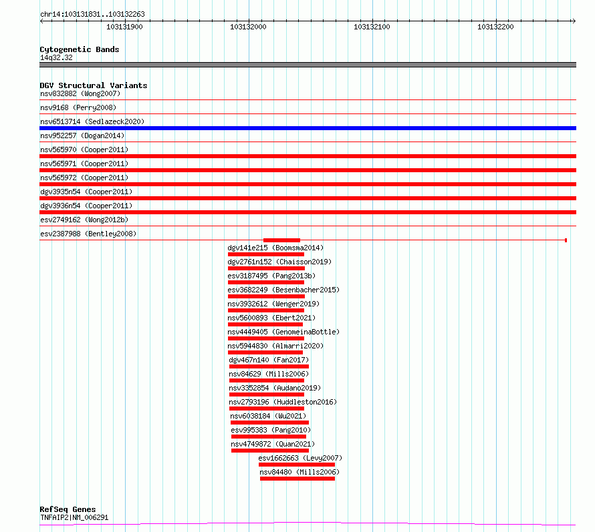Select dgv2761n152 (Chaisson2019) label
Screen dimensions: 595x532
pyautogui.click(x=279, y=262)
